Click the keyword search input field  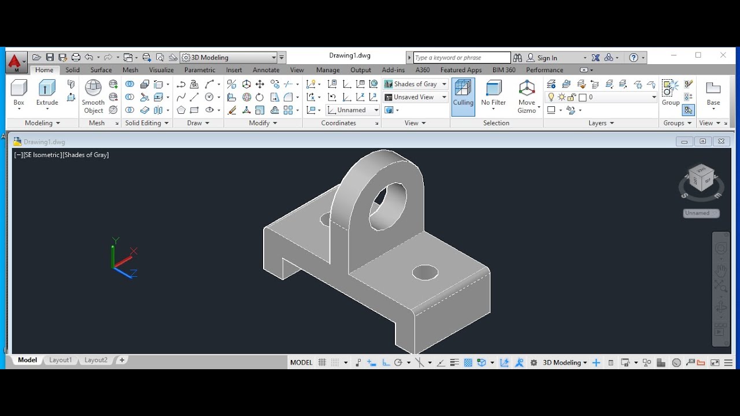click(x=462, y=58)
